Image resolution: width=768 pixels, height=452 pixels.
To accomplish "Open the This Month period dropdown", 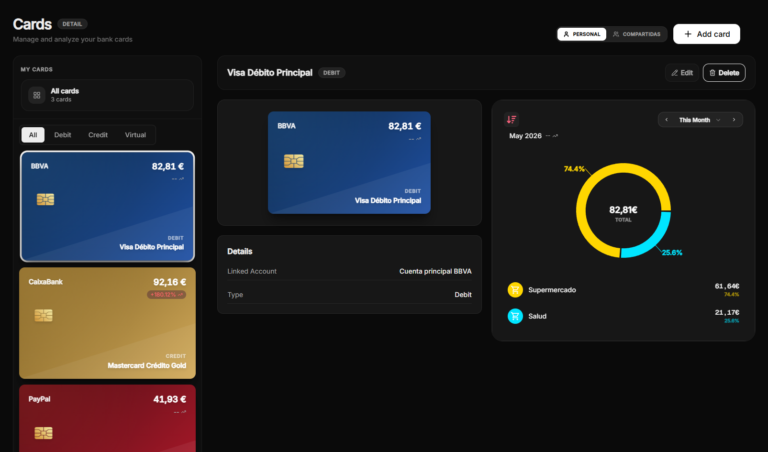I will [x=700, y=120].
